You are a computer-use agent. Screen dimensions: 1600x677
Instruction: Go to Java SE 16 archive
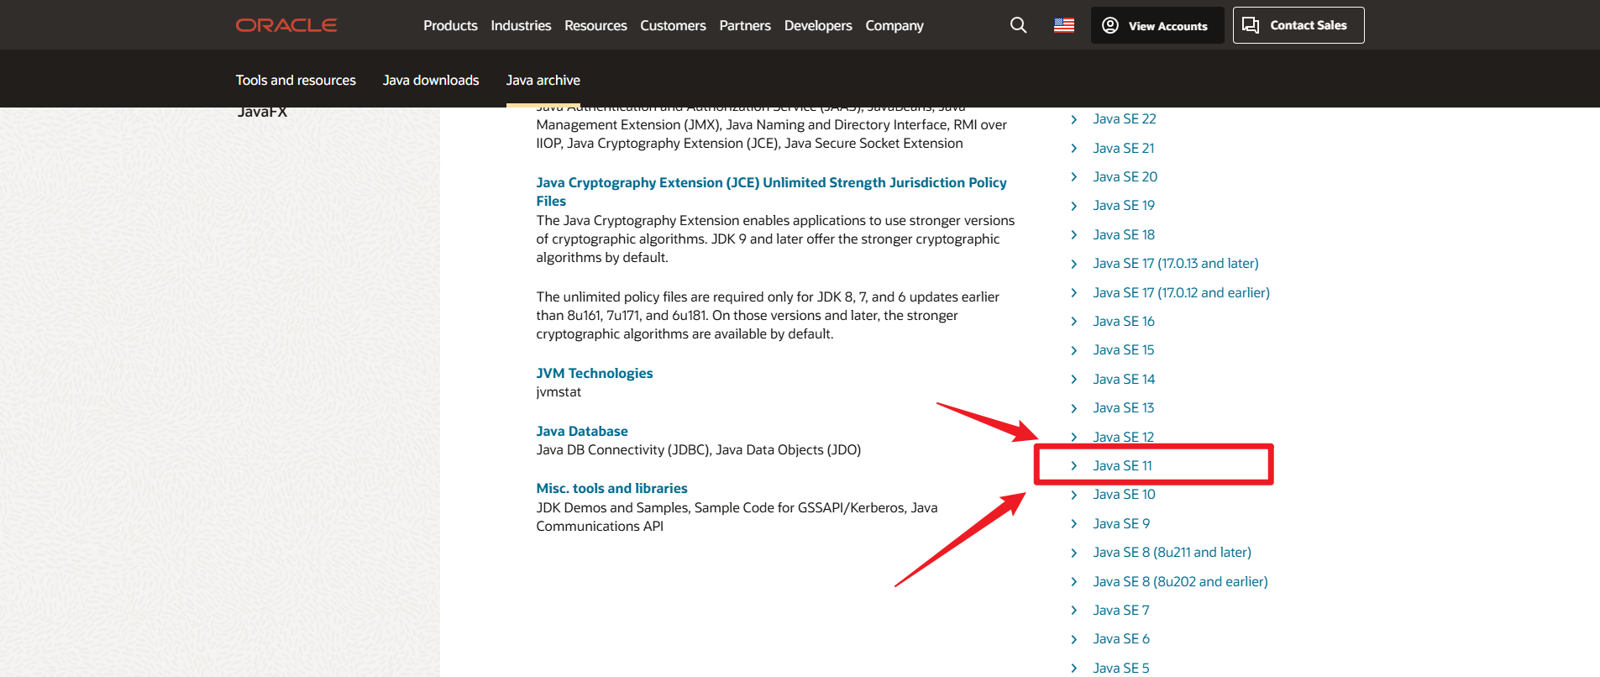1124,321
